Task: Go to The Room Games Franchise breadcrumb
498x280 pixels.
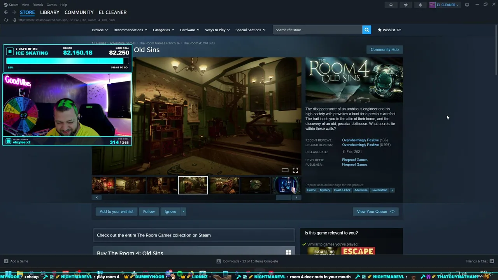Action: pos(159,43)
